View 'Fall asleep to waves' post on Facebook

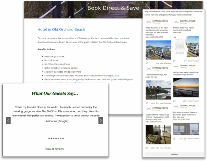(193, 139)
